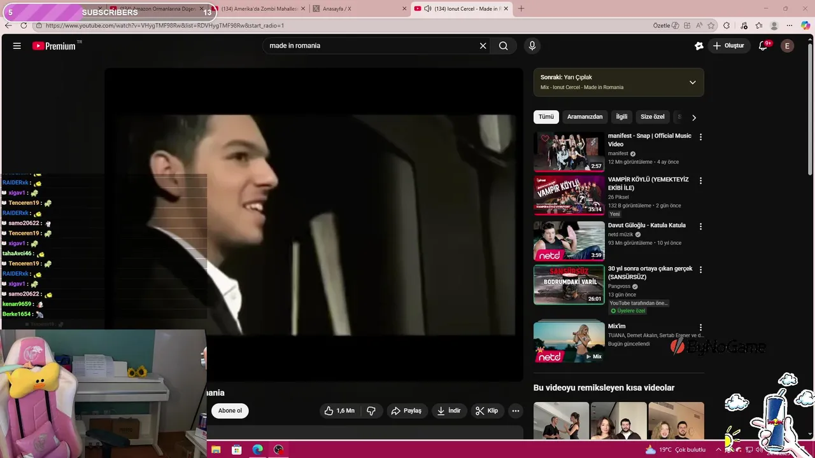Select the Tümü filter chip
This screenshot has height=458, width=815.
(x=546, y=117)
